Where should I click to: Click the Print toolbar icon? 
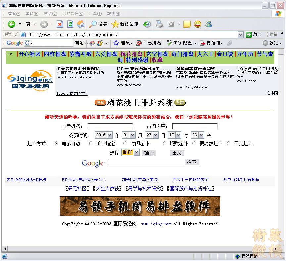click(x=160, y=24)
